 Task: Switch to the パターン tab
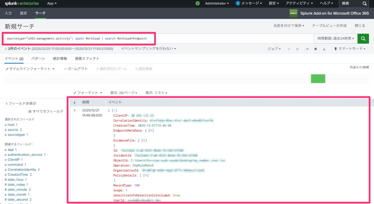(x=38, y=58)
